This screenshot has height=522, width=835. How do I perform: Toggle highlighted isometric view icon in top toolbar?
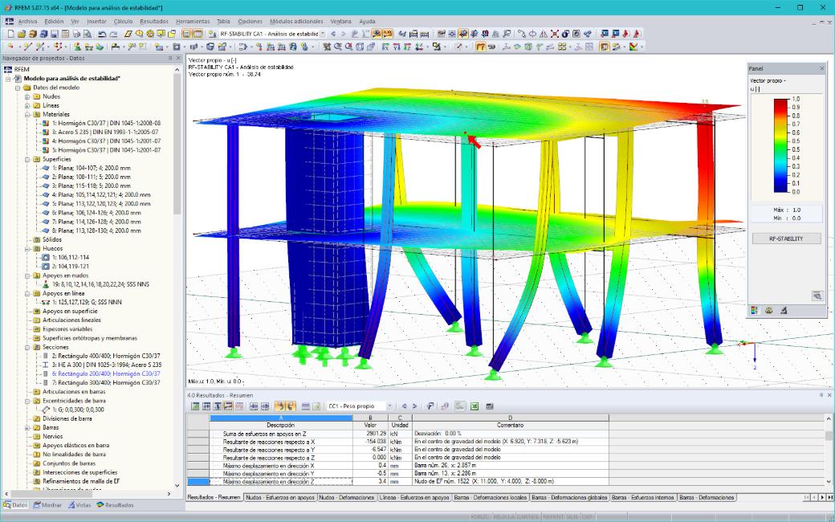[462, 34]
